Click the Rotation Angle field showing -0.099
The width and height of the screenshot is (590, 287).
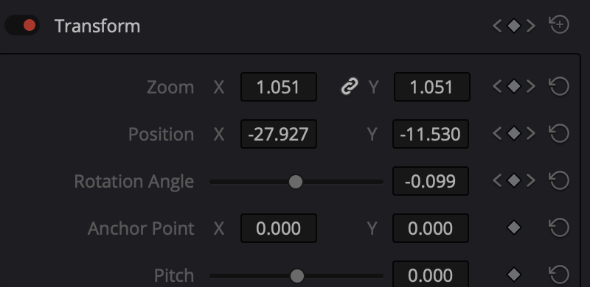[431, 181]
